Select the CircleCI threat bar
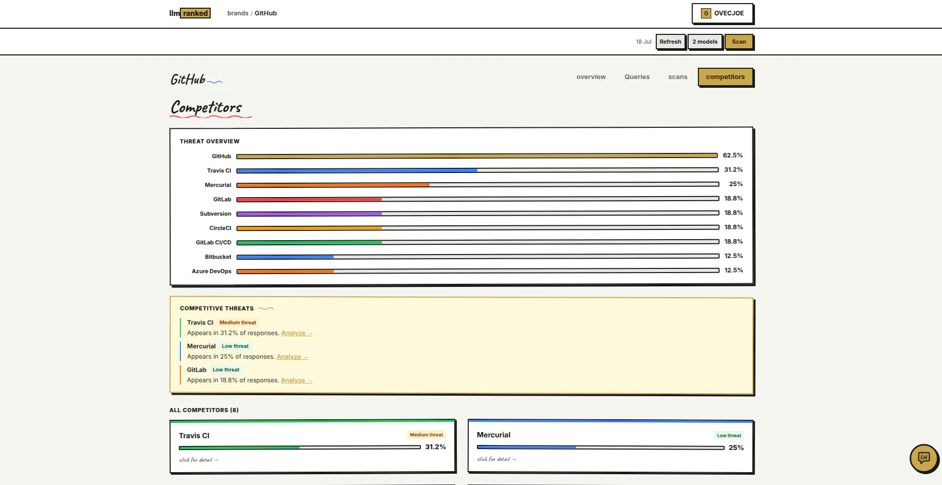Viewport: 942px width, 485px height. point(477,227)
